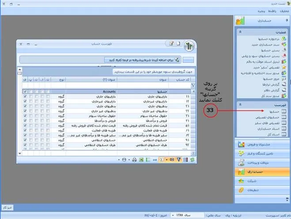Sort by the نوع column header
The height and width of the screenshot is (219, 291).
coord(58,80)
